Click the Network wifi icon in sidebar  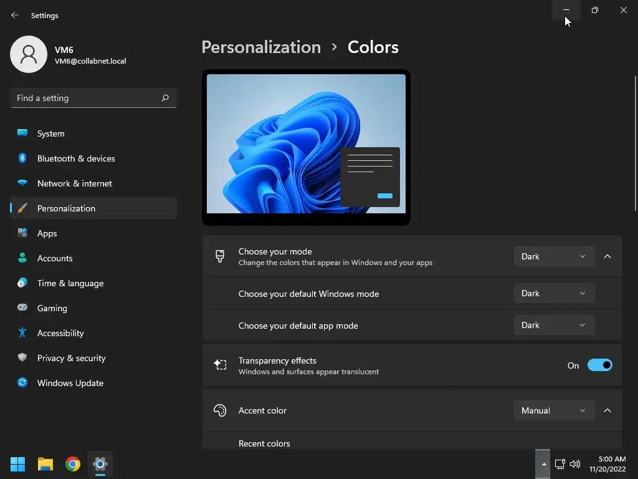pos(22,183)
